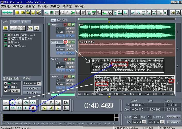Select the 文件 panel tab
Screen dimensions: 182x129
(x=5, y=21)
